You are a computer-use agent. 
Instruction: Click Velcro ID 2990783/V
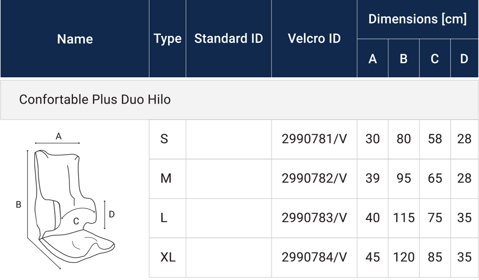(x=314, y=218)
